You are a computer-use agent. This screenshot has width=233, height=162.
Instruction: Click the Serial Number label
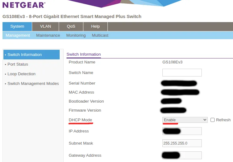tap(82, 83)
